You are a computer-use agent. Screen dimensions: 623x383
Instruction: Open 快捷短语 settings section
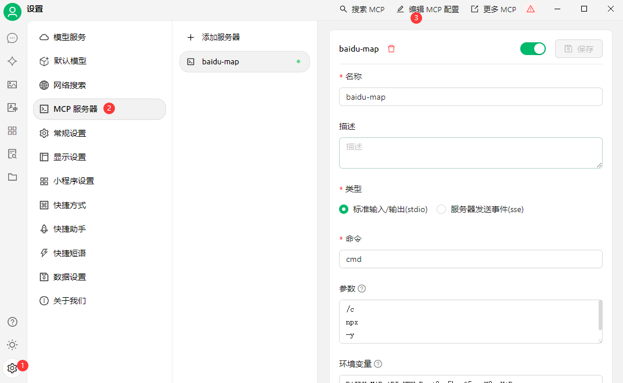pyautogui.click(x=99, y=253)
